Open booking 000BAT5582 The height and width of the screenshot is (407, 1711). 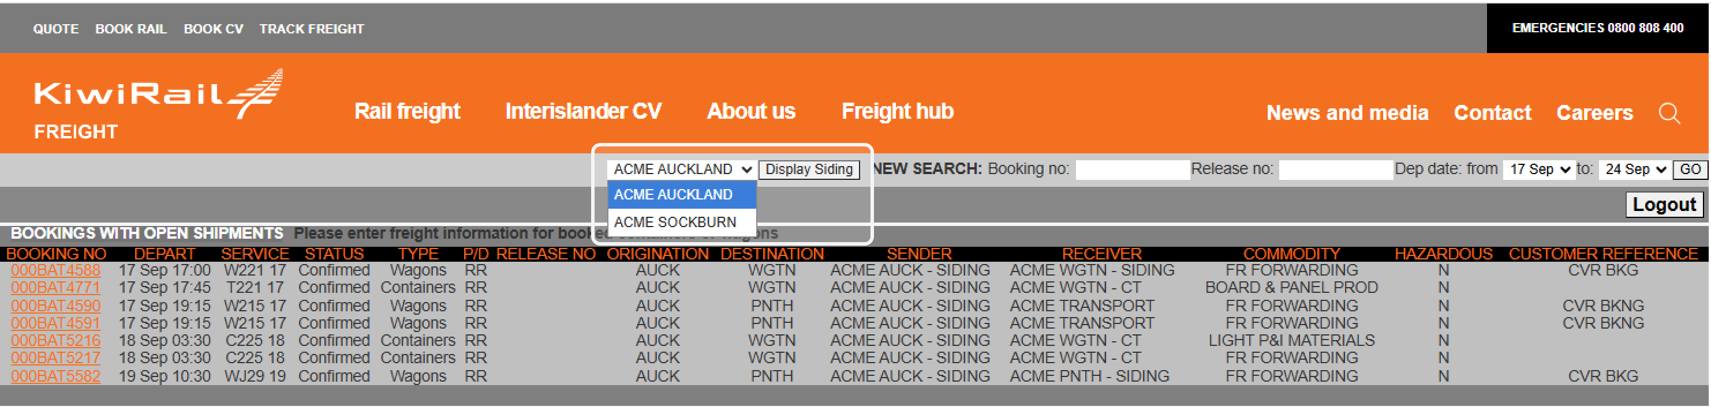tap(56, 376)
